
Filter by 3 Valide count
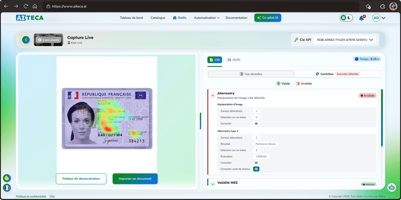click(283, 83)
